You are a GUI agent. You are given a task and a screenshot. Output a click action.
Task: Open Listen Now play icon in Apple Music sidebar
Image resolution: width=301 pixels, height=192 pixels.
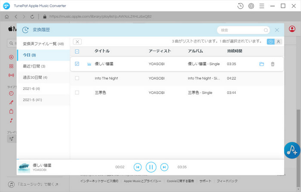coord(11,57)
